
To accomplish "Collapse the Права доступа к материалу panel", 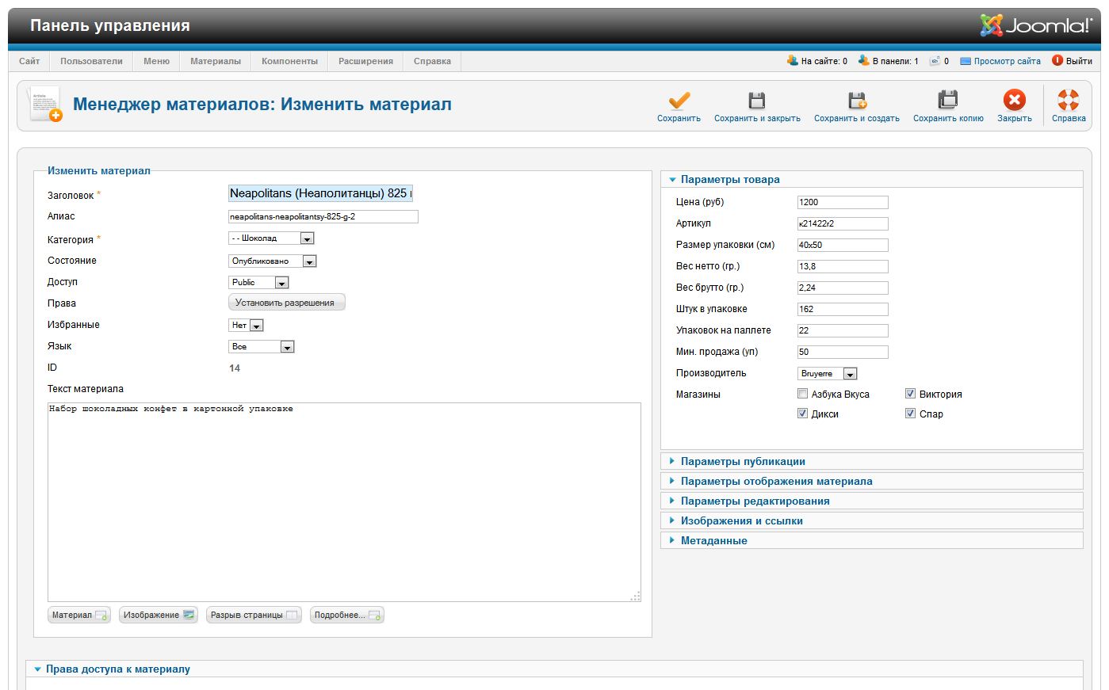I will click(554, 669).
